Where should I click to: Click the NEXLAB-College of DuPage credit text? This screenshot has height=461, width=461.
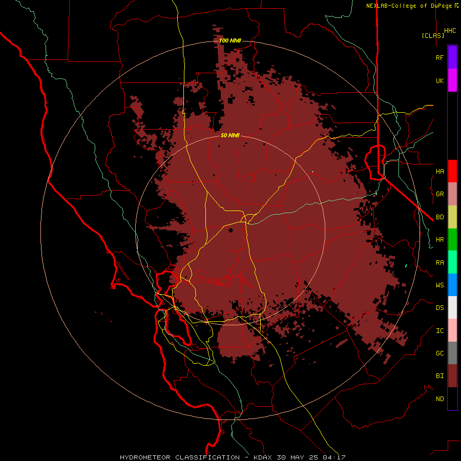click(x=409, y=6)
